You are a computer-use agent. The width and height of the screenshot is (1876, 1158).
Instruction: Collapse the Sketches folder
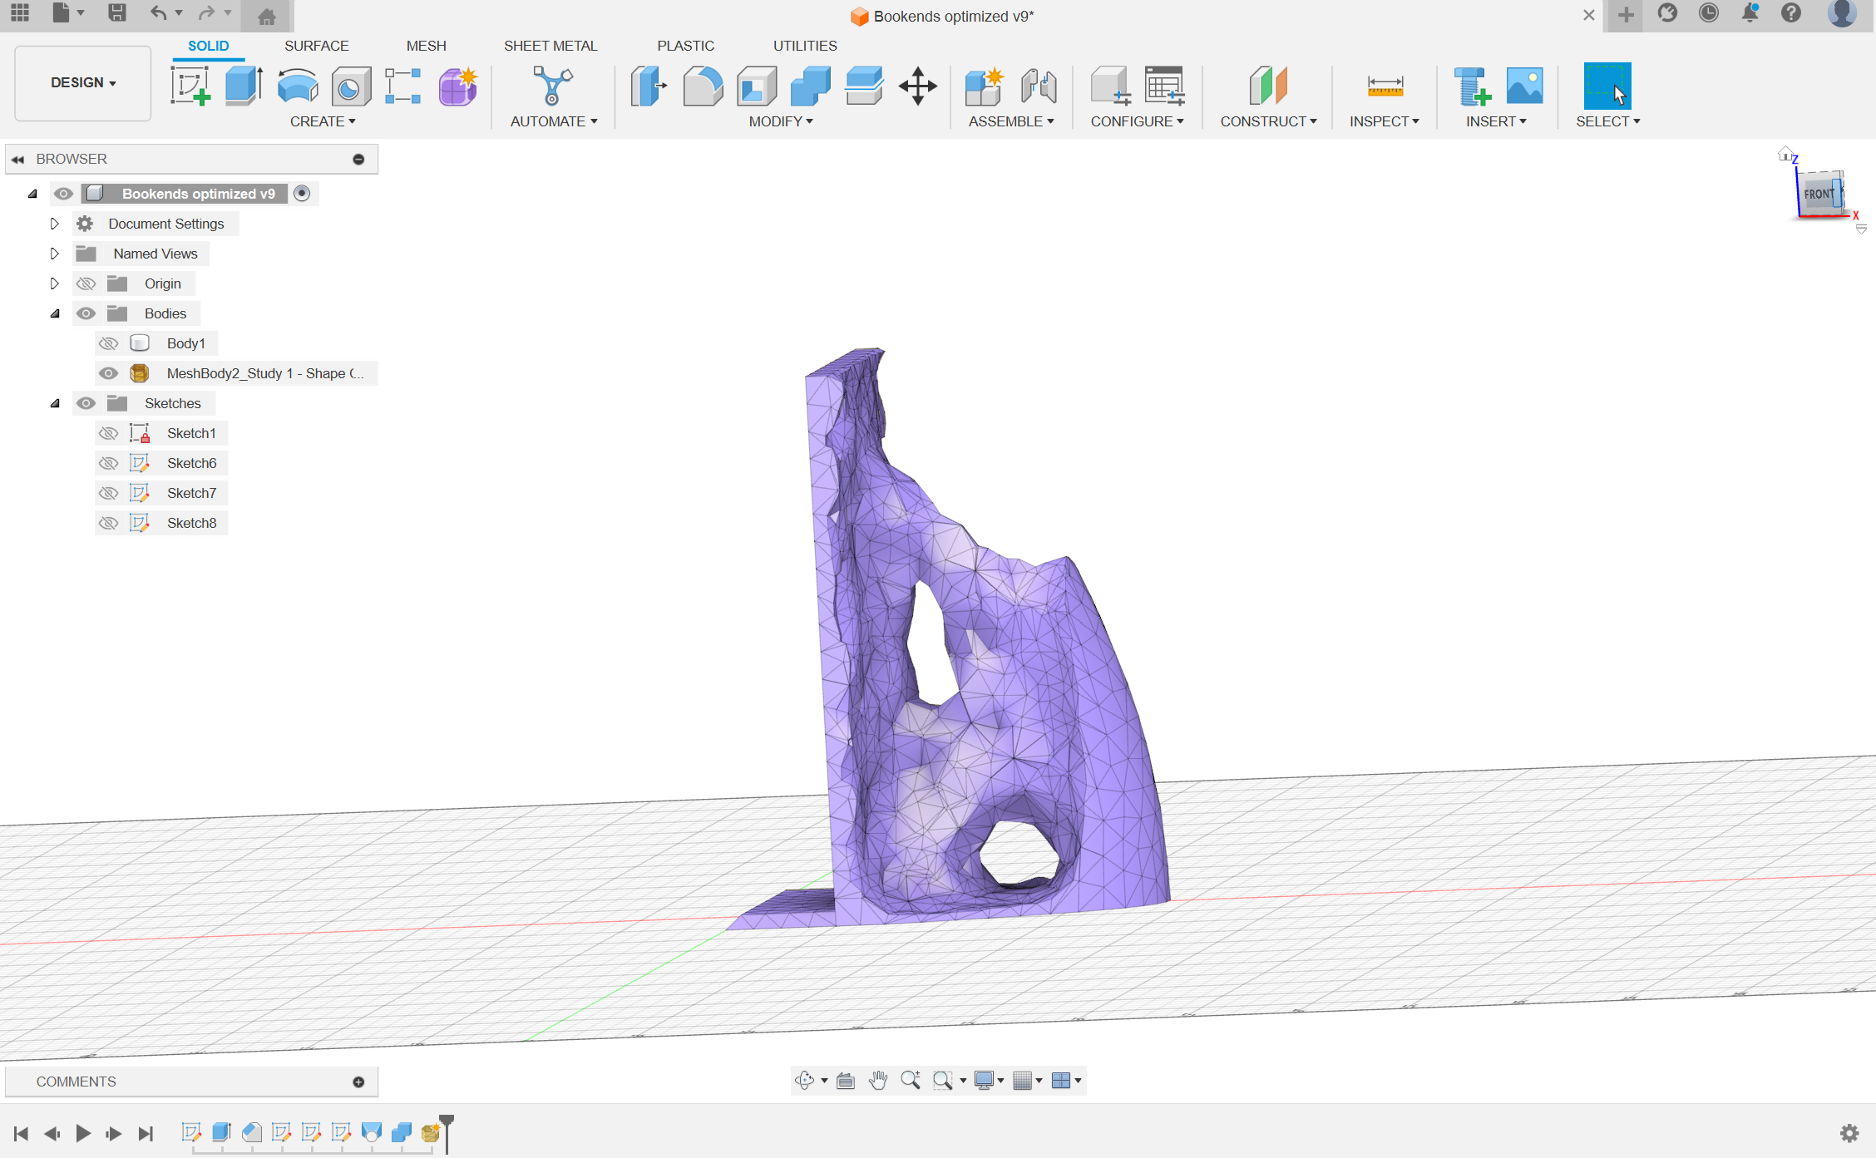(x=55, y=403)
